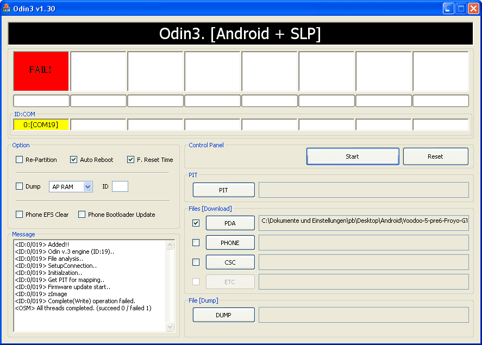
Task: Browse for a PDA file
Action: (x=230, y=223)
